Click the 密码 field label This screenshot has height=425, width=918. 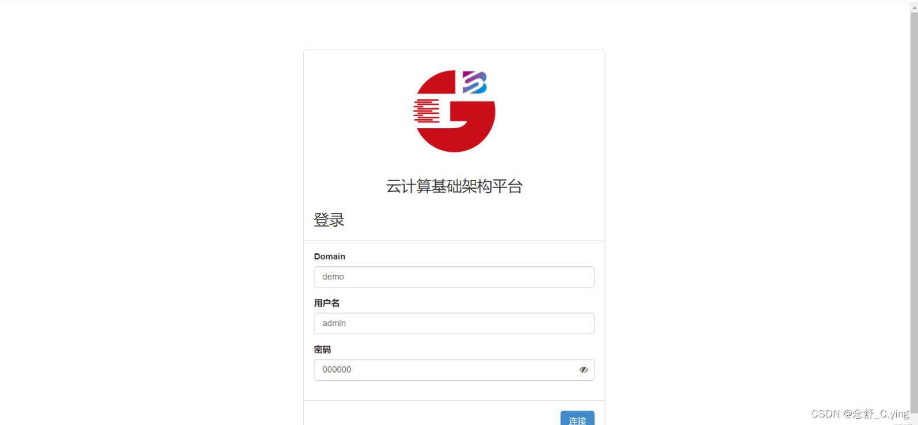pyautogui.click(x=322, y=350)
